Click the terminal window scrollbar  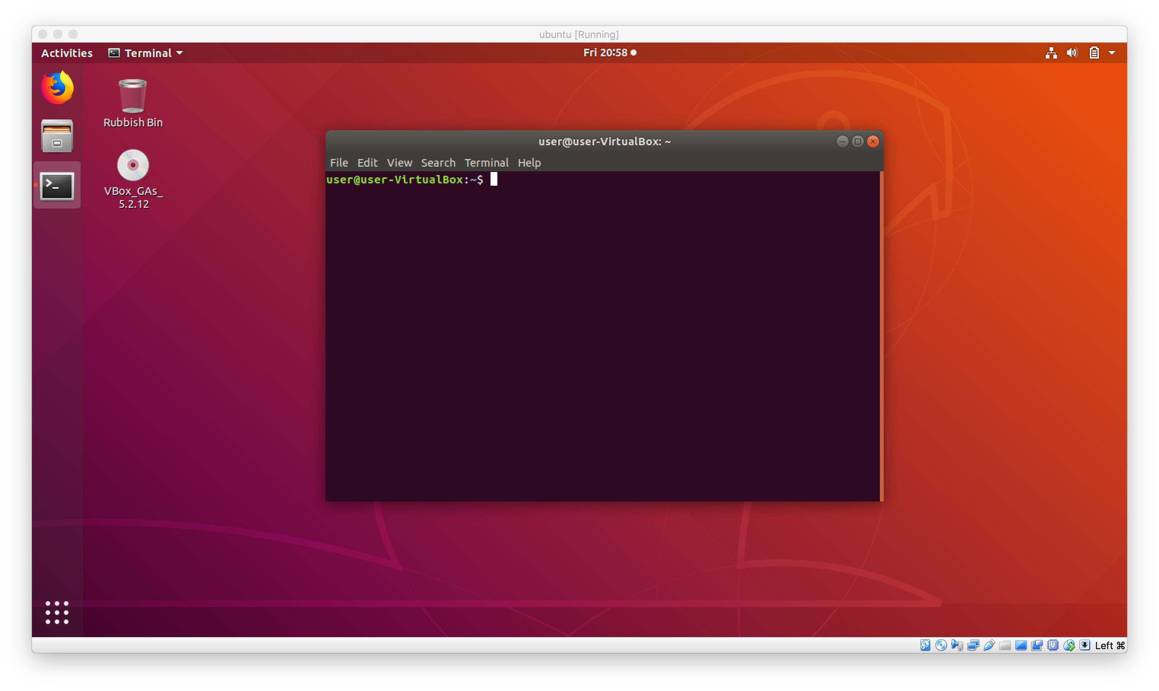[881, 335]
